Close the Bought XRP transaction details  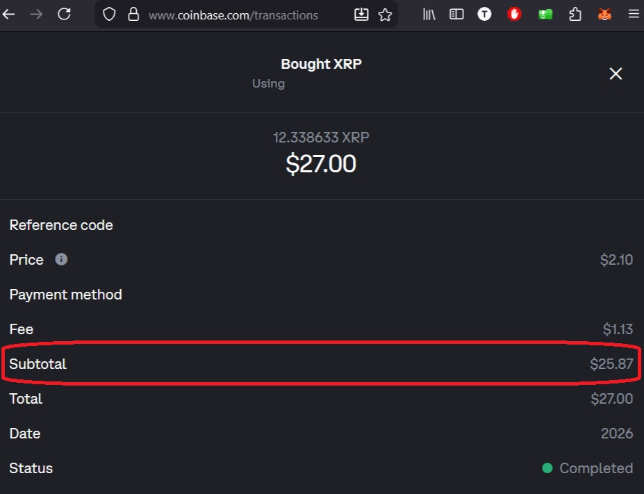click(616, 74)
